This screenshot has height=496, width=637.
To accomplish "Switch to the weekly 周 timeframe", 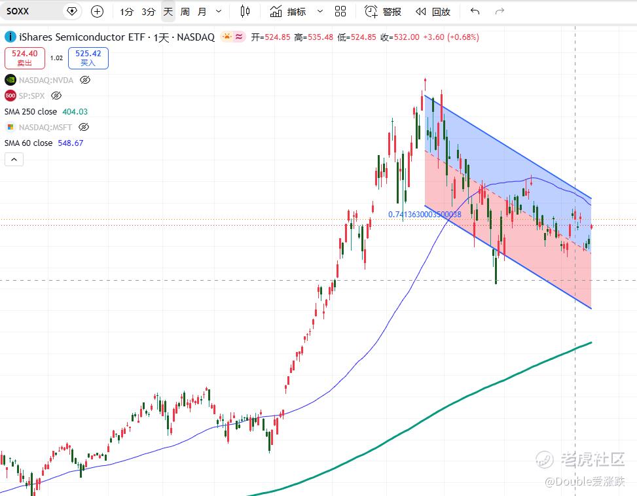I will pyautogui.click(x=185, y=11).
